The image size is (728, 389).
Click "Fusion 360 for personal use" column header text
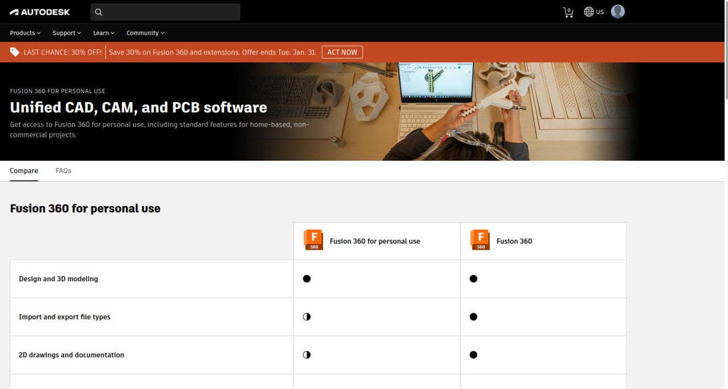pyautogui.click(x=375, y=241)
